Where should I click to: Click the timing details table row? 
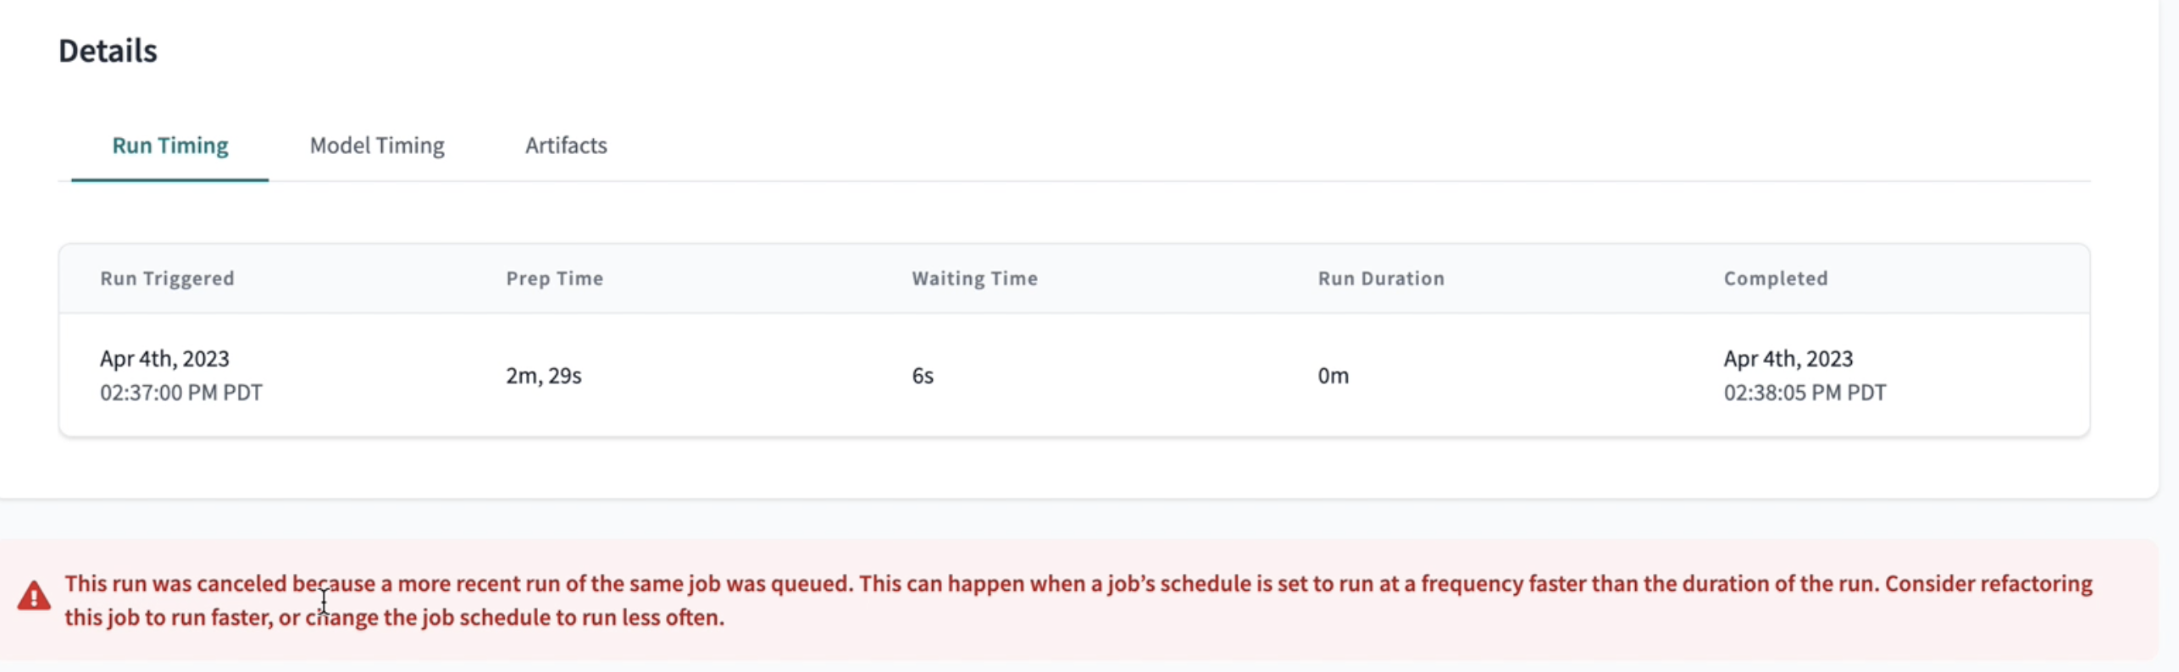point(1073,375)
